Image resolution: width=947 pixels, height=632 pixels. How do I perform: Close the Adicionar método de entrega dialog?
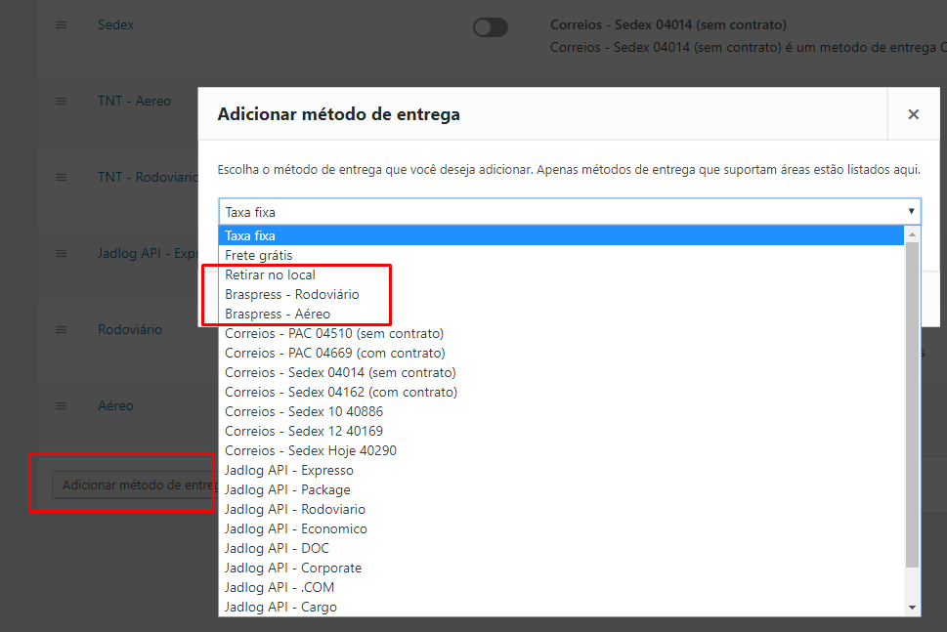[x=913, y=114]
